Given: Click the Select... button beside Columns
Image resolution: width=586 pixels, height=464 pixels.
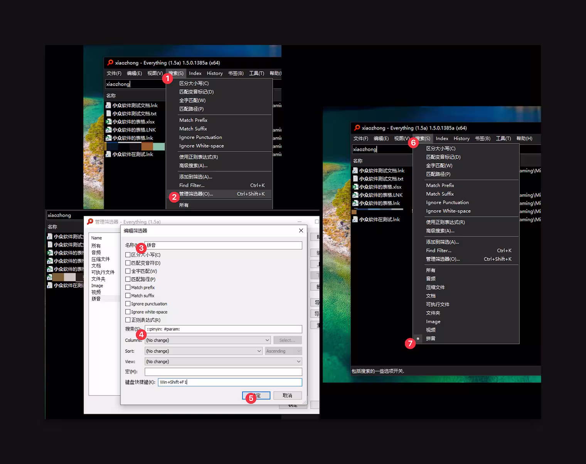Looking at the screenshot, I should [x=288, y=340].
